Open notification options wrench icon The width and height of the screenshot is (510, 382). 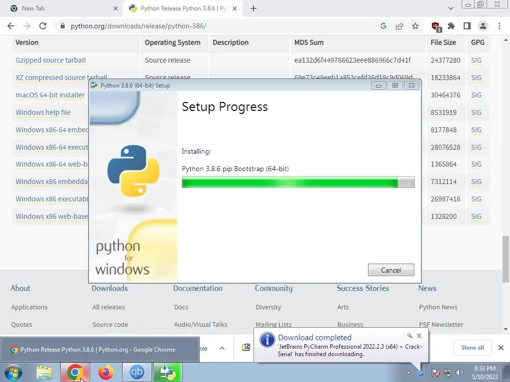point(410,336)
